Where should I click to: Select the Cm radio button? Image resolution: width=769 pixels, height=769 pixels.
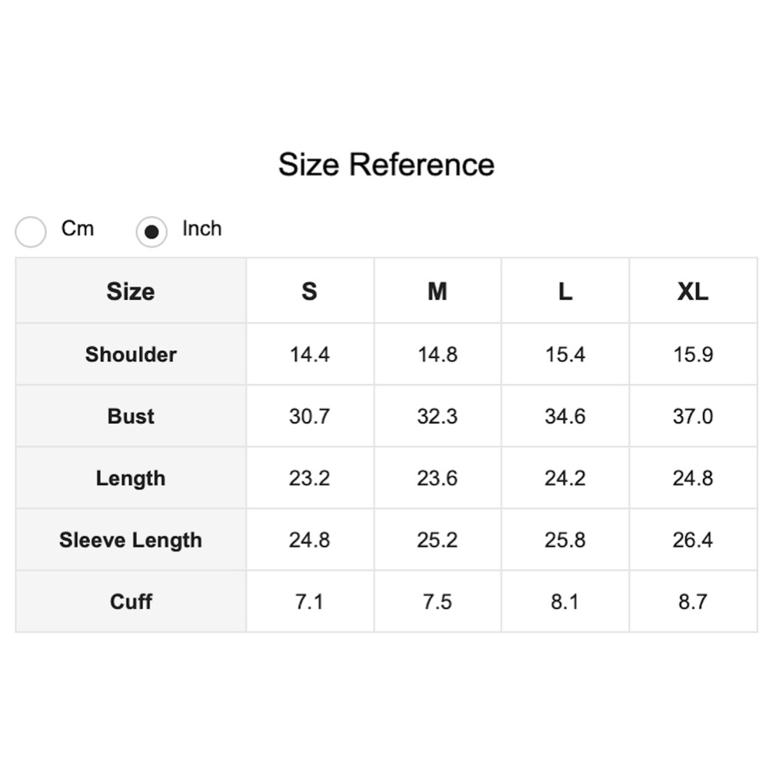(x=31, y=231)
